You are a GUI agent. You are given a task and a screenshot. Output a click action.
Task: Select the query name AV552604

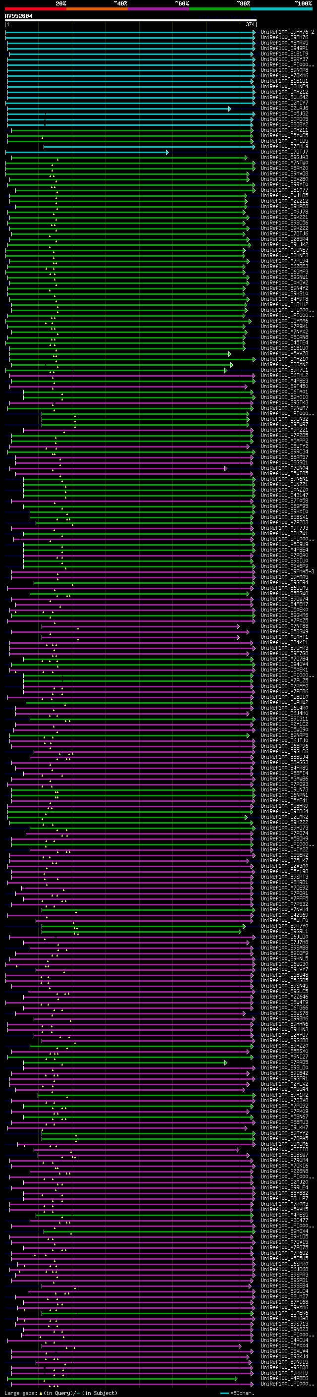[x=18, y=16]
